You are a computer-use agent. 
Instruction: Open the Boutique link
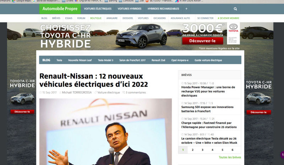pyautogui.click(x=96, y=18)
